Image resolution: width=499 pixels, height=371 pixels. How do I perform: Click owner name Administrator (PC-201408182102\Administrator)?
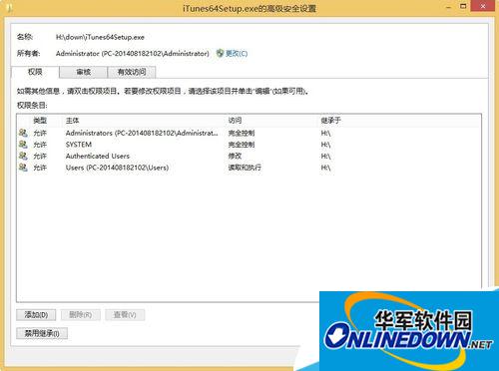point(133,53)
